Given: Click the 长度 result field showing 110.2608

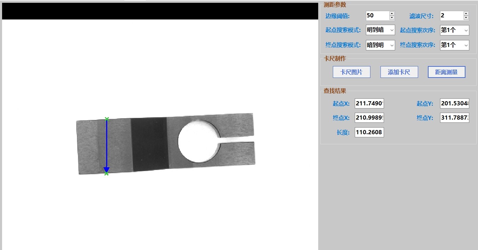Looking at the screenshot, I should tap(369, 132).
